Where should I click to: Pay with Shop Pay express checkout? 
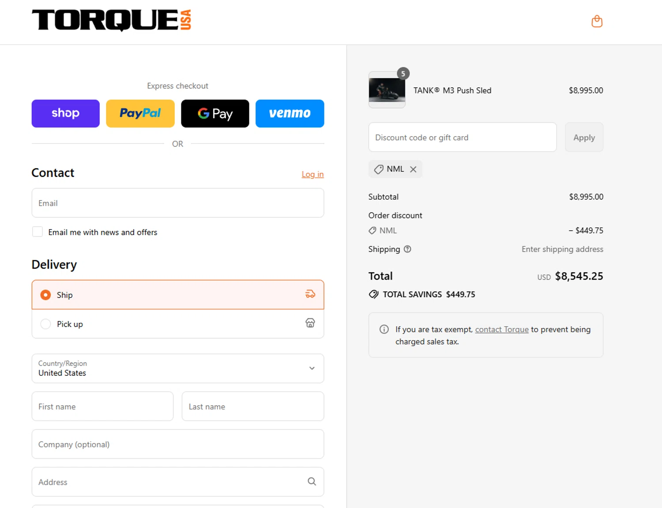(66, 113)
